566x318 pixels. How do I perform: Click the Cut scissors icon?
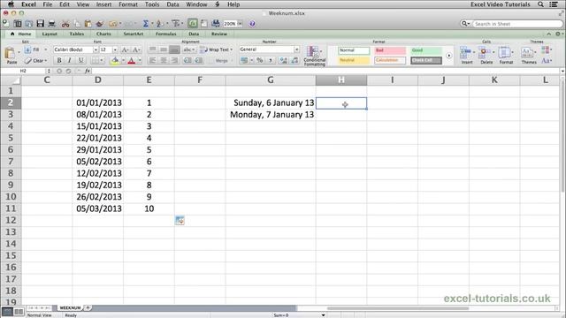coord(65,24)
